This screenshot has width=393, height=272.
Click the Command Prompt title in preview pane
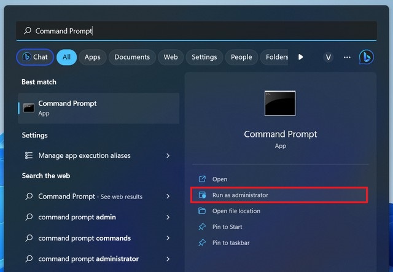coord(280,134)
